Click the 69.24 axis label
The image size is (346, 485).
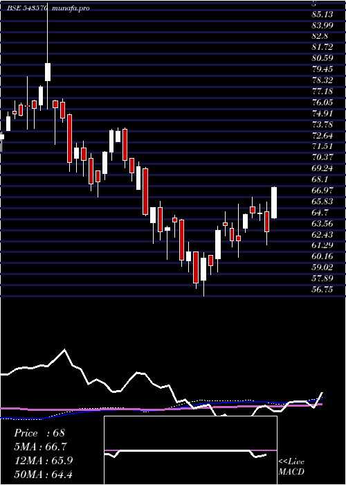coord(322,168)
